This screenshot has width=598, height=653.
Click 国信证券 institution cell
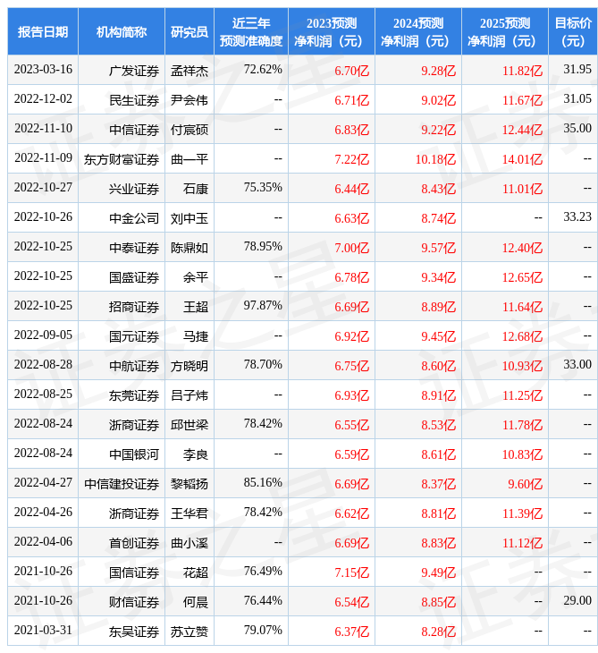[134, 573]
